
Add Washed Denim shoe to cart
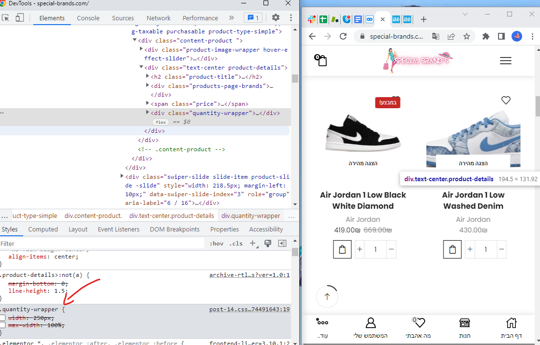[453, 249]
